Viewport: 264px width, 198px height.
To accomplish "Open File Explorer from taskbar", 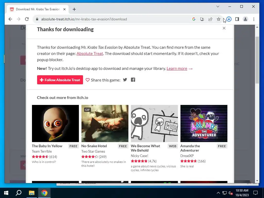I will [x=31, y=193].
